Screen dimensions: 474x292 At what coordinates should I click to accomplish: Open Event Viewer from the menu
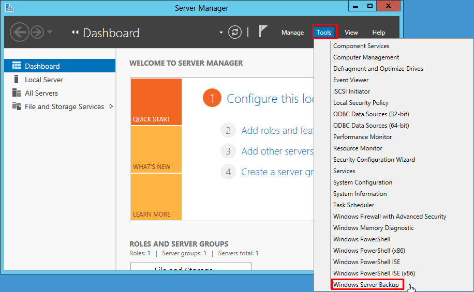tap(351, 80)
